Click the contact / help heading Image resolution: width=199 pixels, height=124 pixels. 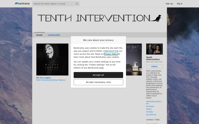pyautogui.click(x=153, y=120)
